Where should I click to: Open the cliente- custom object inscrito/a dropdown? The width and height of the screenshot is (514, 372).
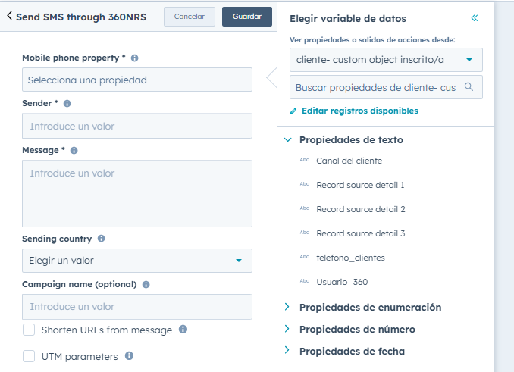385,59
